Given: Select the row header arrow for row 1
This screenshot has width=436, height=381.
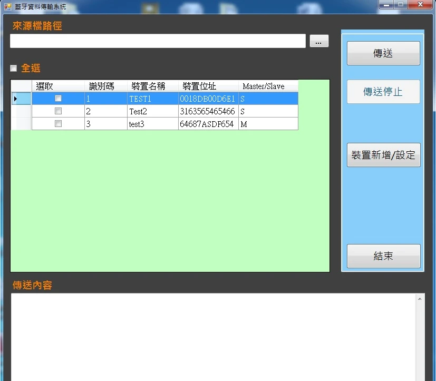Looking at the screenshot, I should [21, 99].
